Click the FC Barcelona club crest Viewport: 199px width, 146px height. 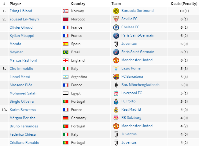(116, 77)
